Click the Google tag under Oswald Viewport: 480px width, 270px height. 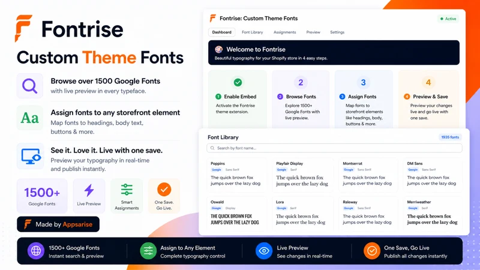click(217, 208)
